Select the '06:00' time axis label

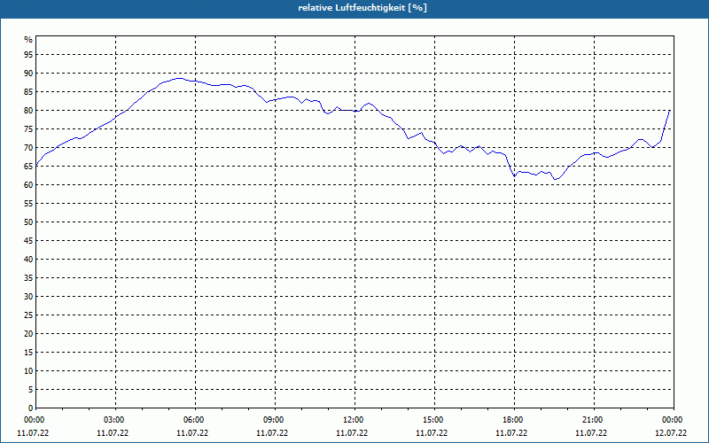[x=192, y=420]
